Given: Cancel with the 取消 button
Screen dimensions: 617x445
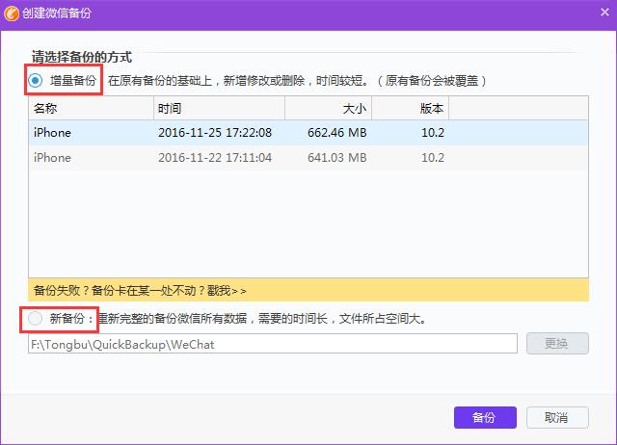Looking at the screenshot, I should pyautogui.click(x=556, y=417).
